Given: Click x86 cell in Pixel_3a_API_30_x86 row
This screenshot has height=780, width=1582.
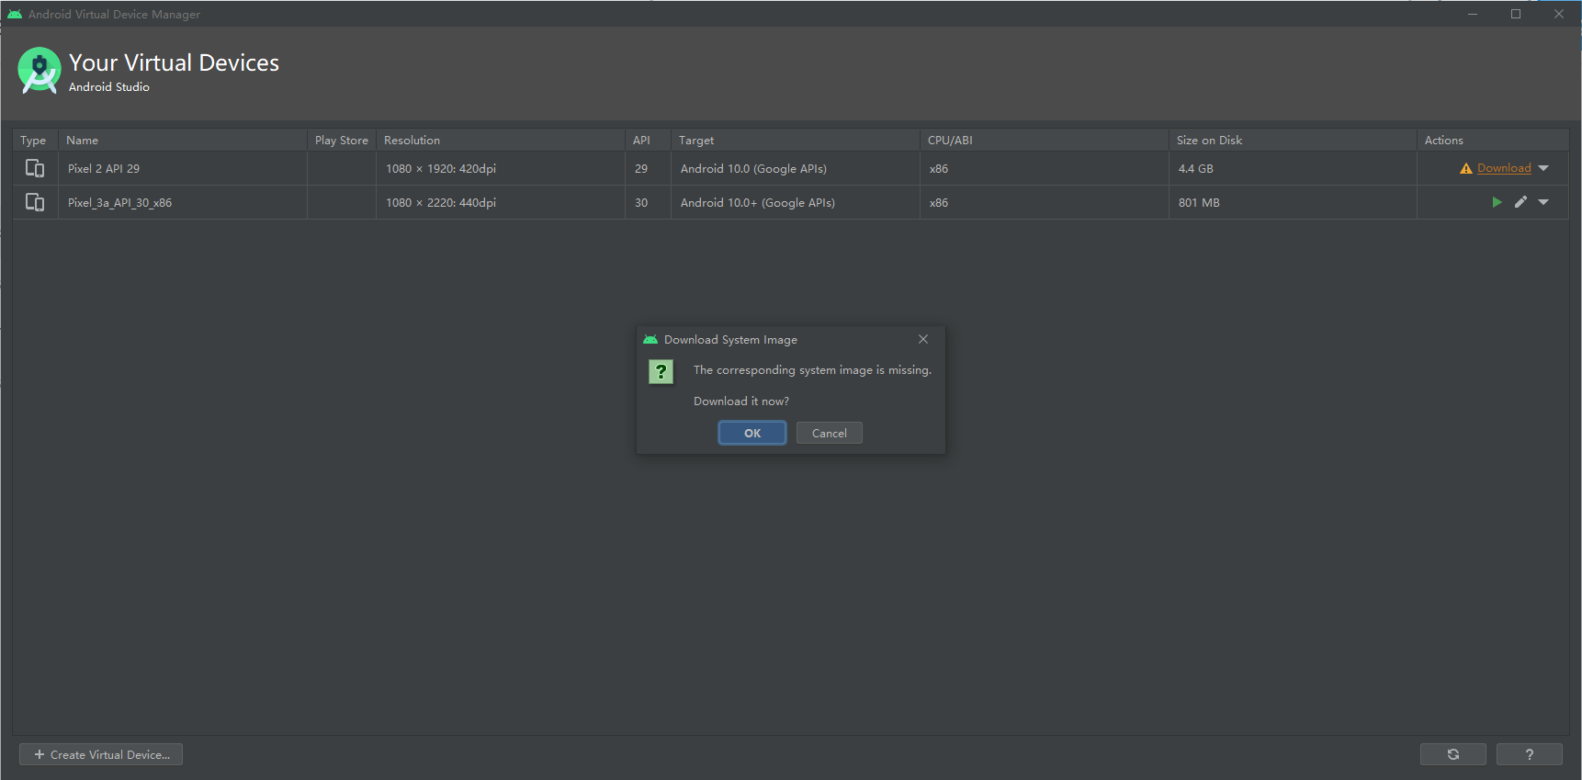Looking at the screenshot, I should point(1044,202).
